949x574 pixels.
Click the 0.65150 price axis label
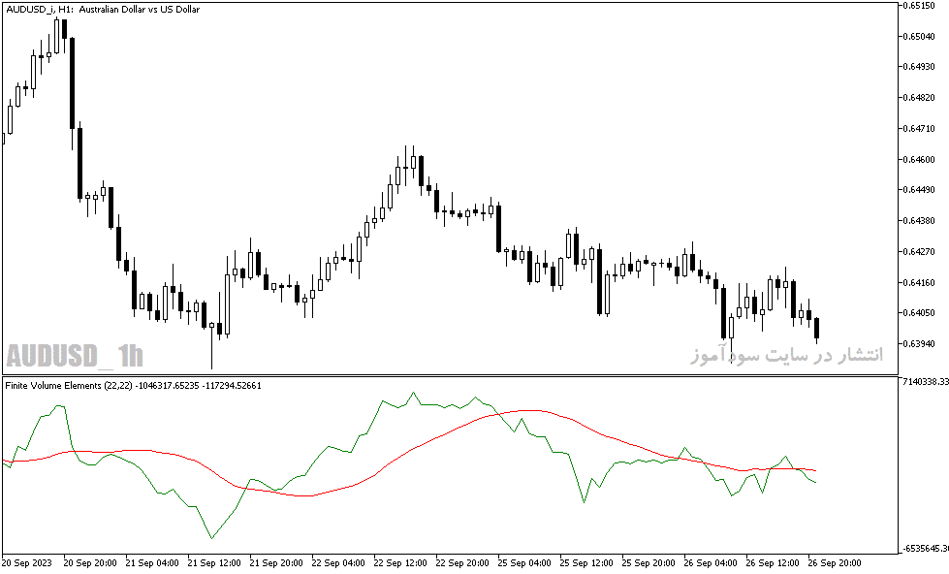pos(918,6)
